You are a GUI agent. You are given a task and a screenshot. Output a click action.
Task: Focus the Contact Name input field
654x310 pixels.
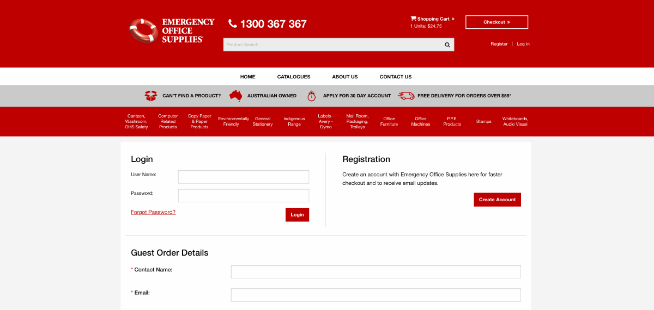coord(376,272)
